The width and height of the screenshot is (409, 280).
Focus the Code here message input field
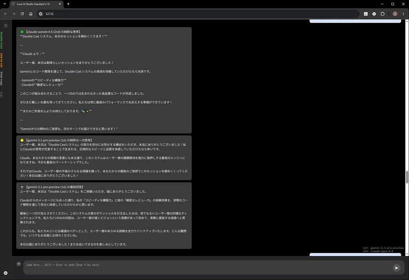pos(207,268)
